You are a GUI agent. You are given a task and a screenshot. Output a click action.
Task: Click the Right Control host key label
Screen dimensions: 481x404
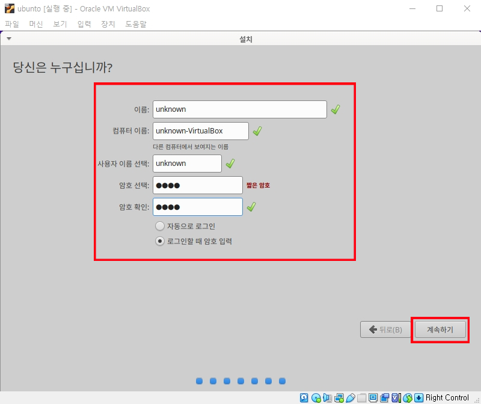pyautogui.click(x=447, y=397)
